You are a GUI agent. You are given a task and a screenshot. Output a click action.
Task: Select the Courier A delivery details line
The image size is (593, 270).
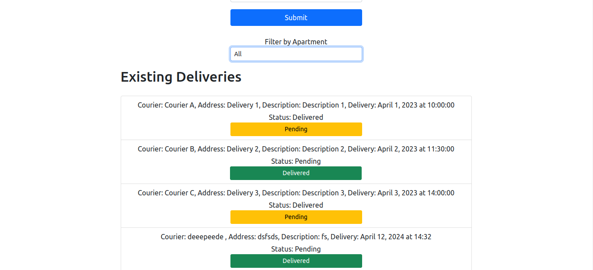pos(296,105)
